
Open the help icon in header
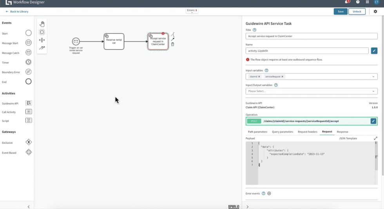358,2
